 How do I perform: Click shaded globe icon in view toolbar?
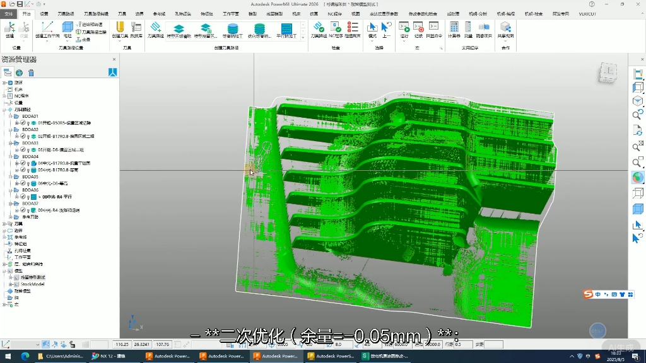(x=637, y=177)
